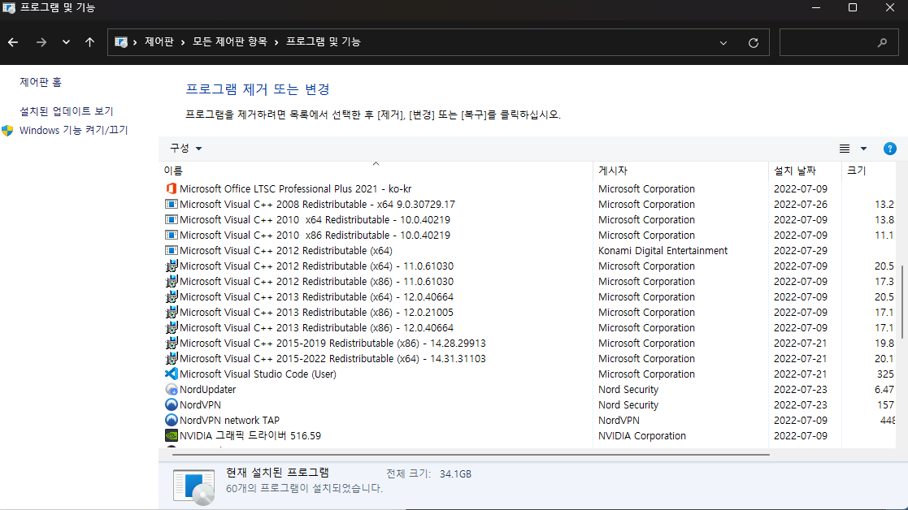Click Visual C++ 2013 x64 12.0.40664 icon
The width and height of the screenshot is (908, 510).
(x=171, y=296)
